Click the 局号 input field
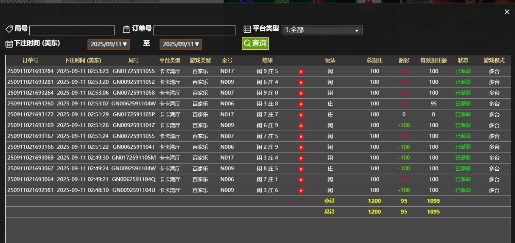515x243 pixels. (x=72, y=30)
